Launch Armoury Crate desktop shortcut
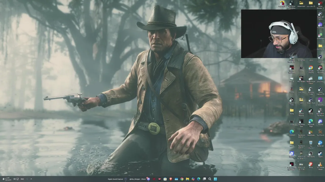The image size is (325, 182). 311,91
